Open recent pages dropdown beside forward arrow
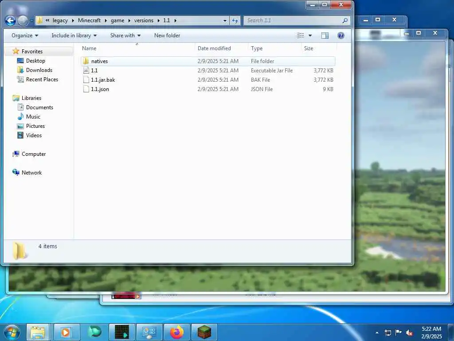The height and width of the screenshot is (341, 454). coord(31,20)
